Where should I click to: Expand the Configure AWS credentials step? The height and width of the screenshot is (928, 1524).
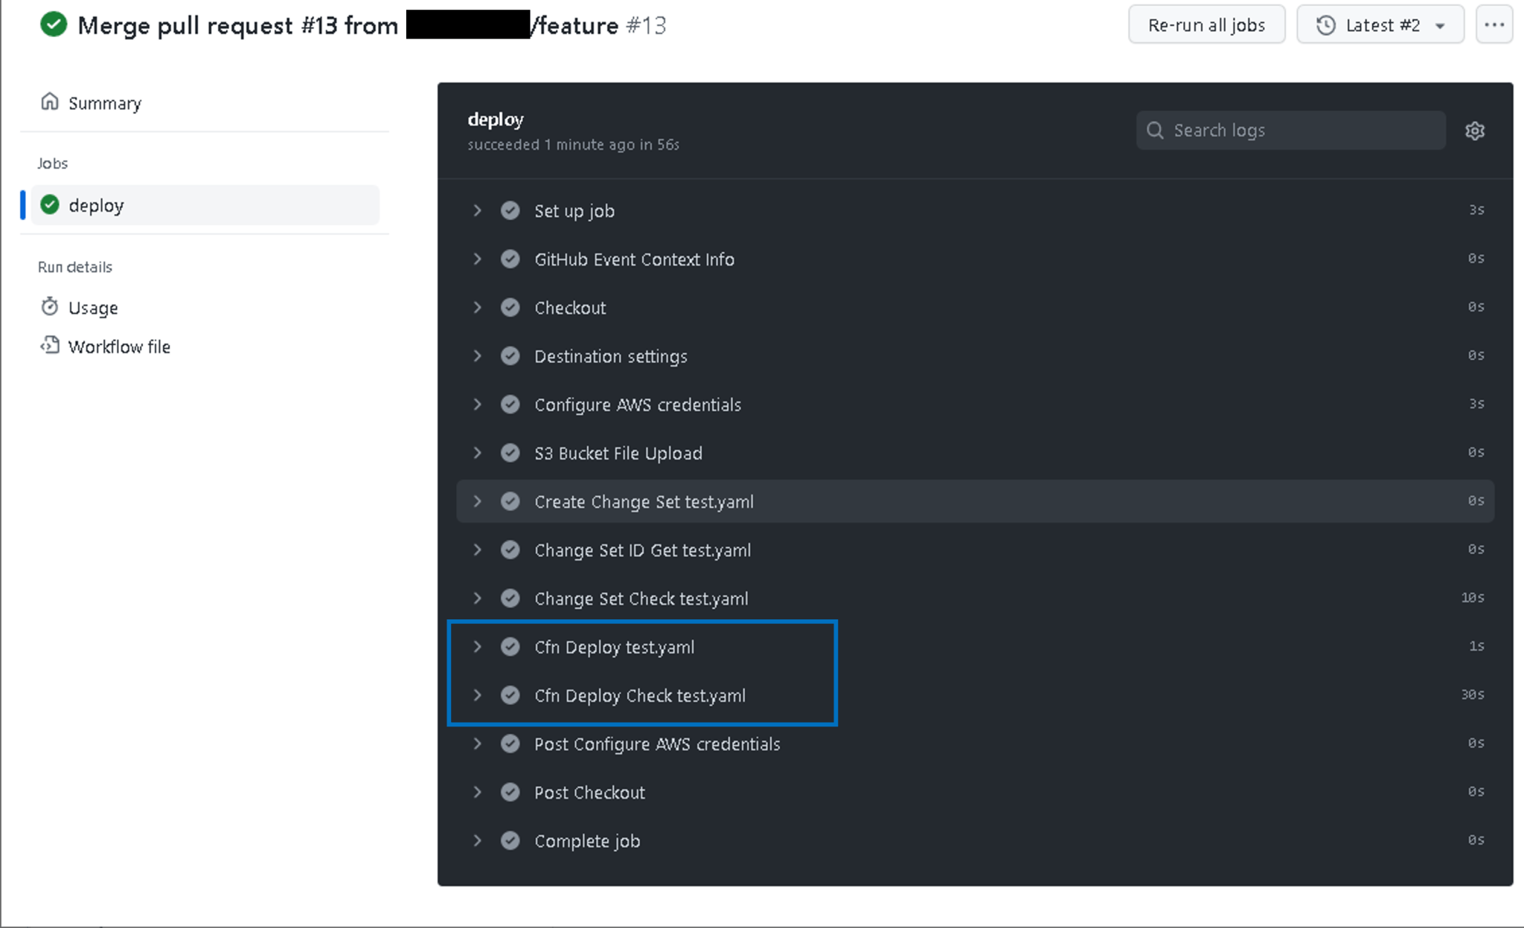[477, 405]
